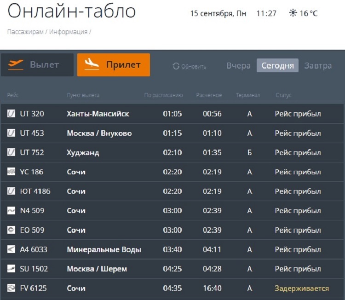This screenshot has width=345, height=300.
Task: Open the delayed flight status Задерживается
Action: click(x=302, y=288)
